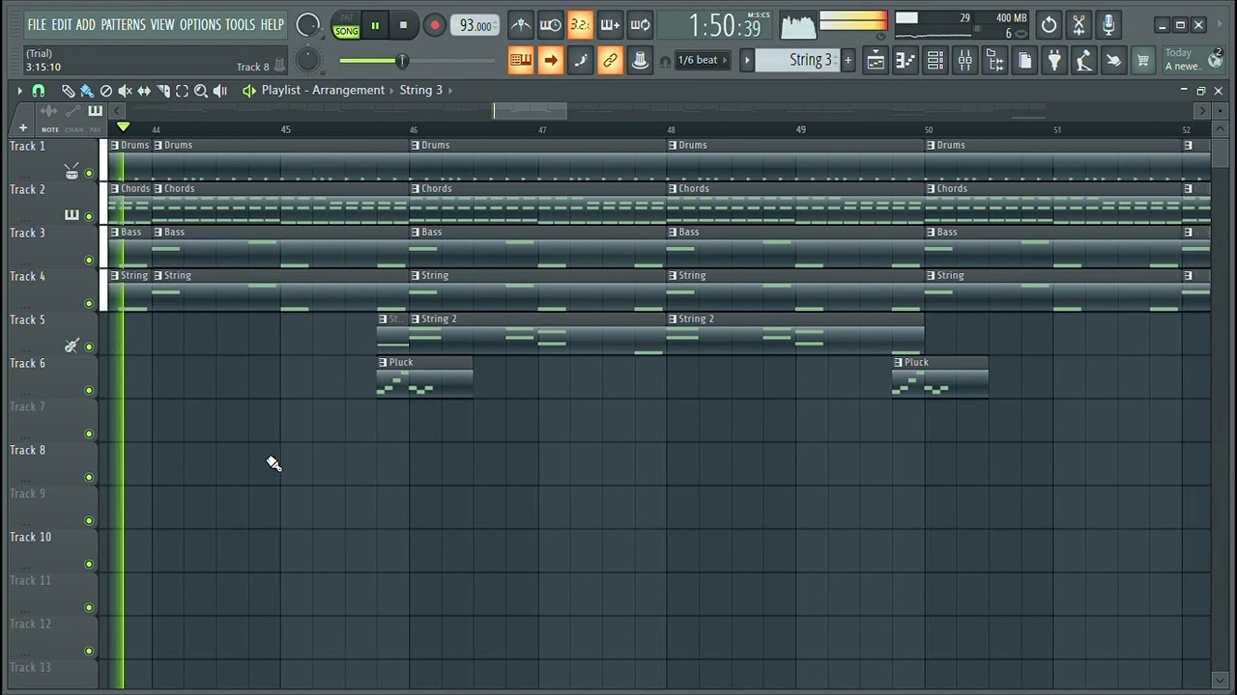Toggle the Playlist snap magnet icon
Screen dimensions: 1237x695
click(x=39, y=91)
